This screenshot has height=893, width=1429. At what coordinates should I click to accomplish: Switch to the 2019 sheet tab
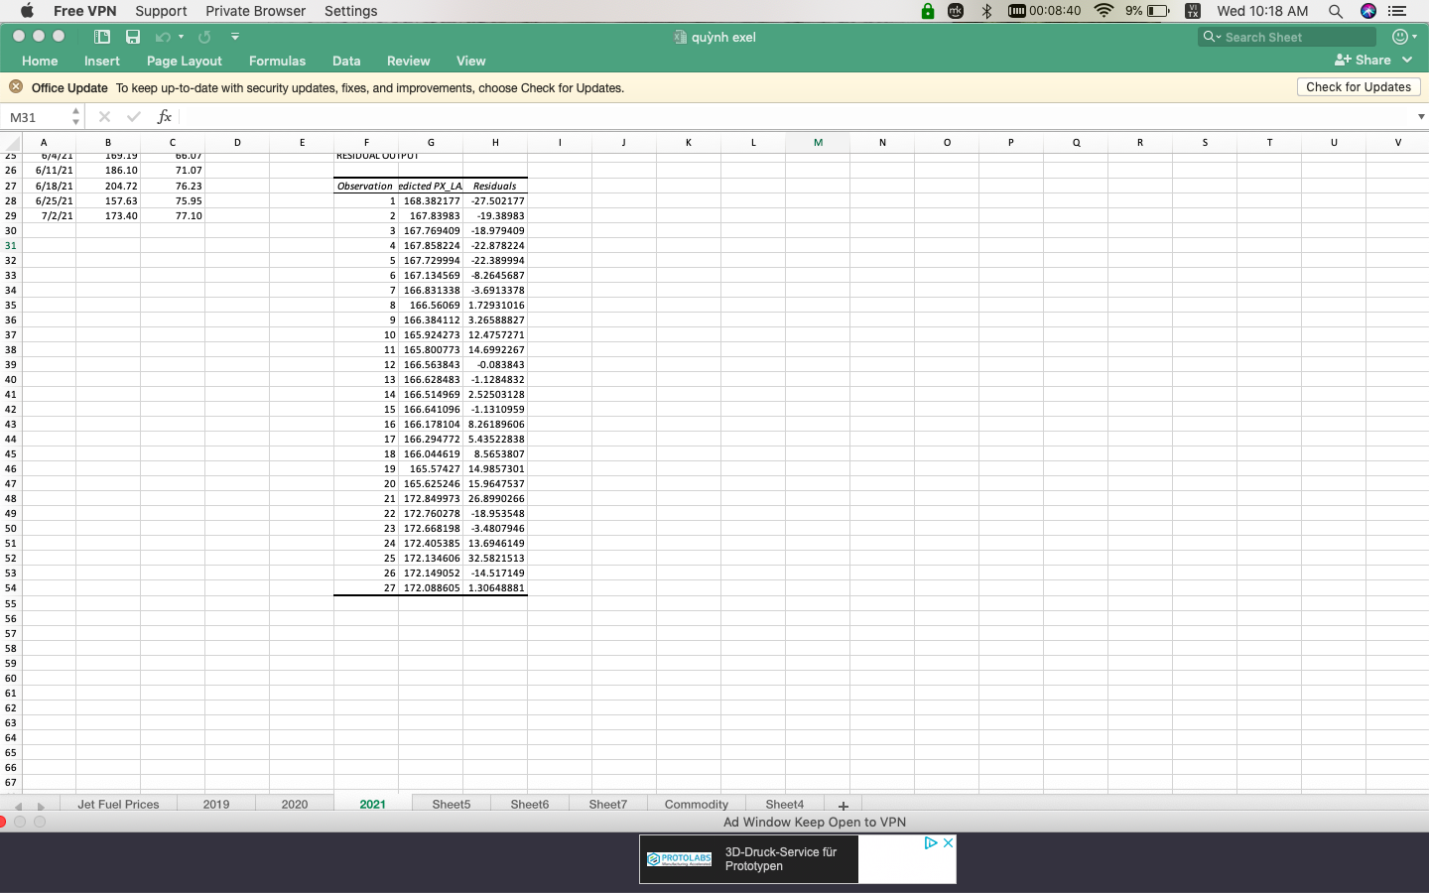pos(216,804)
